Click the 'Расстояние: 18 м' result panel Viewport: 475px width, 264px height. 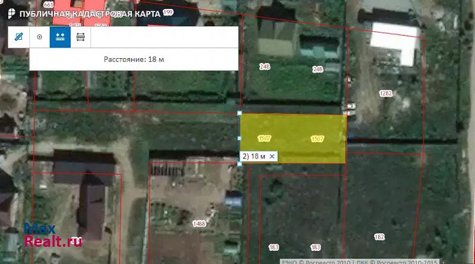coord(134,59)
